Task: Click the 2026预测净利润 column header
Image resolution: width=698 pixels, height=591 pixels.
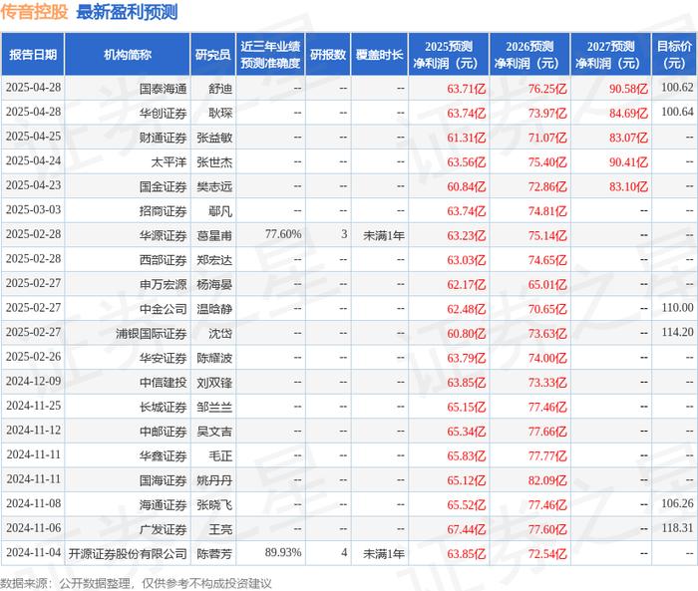Action: (x=529, y=54)
